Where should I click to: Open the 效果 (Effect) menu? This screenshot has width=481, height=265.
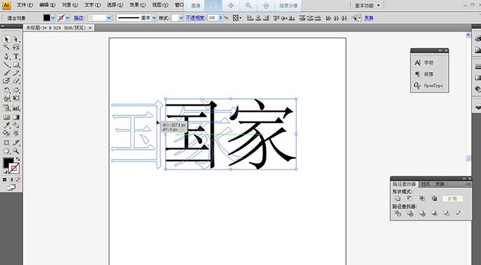(137, 5)
